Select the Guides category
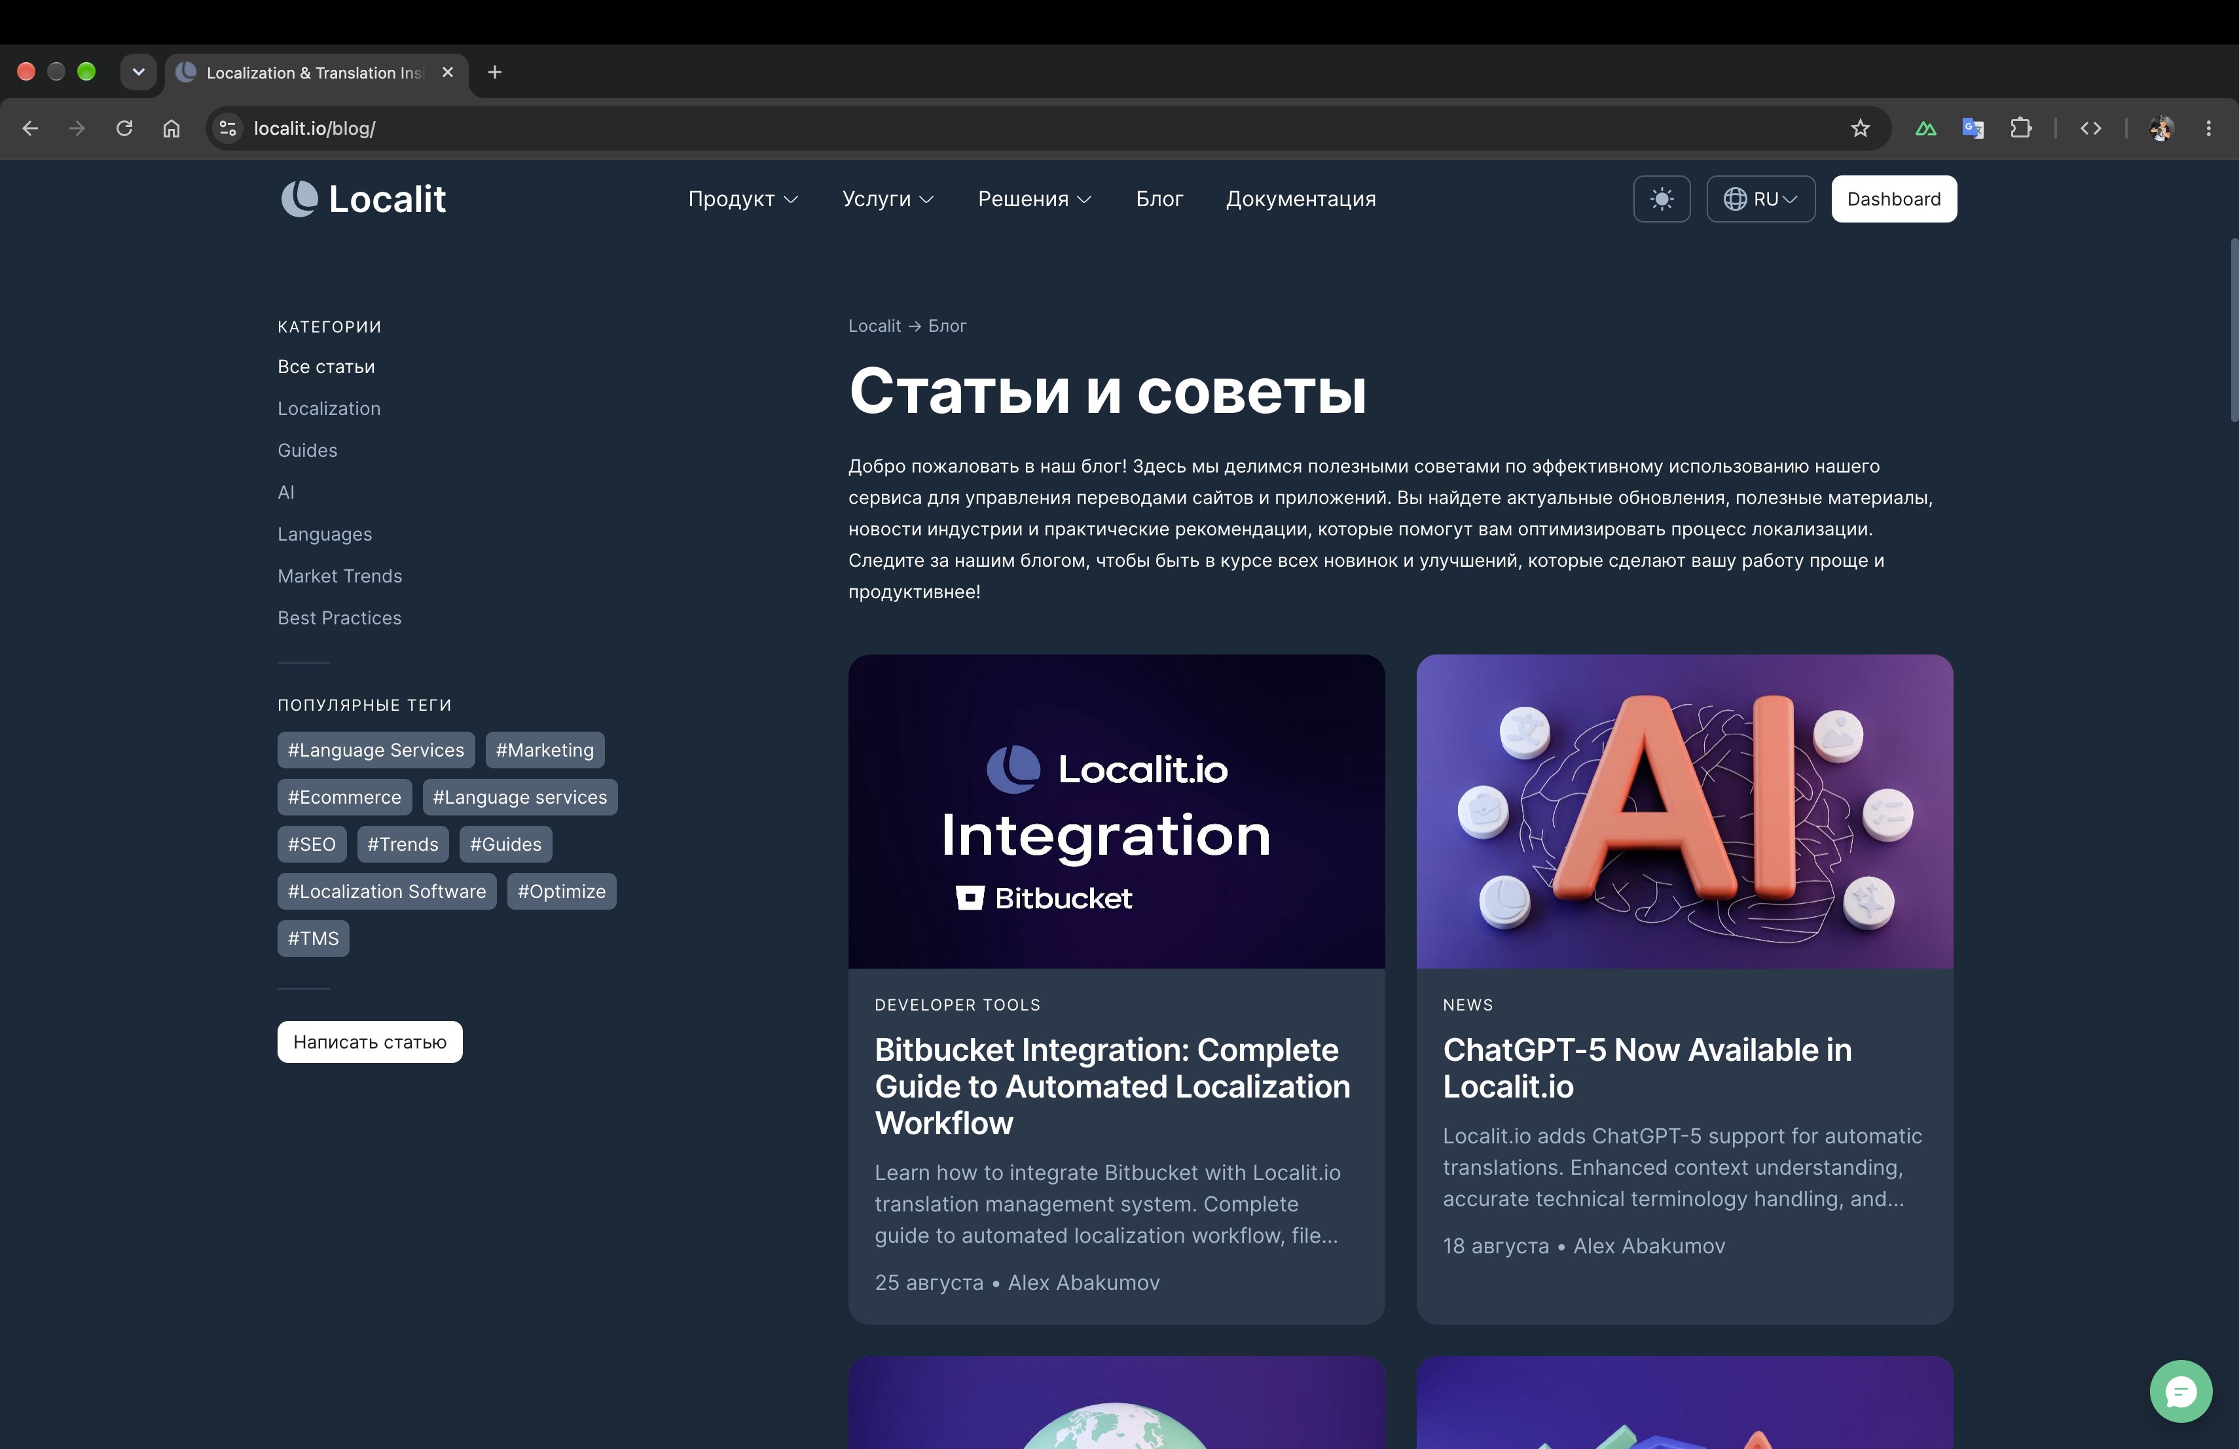 coord(306,450)
